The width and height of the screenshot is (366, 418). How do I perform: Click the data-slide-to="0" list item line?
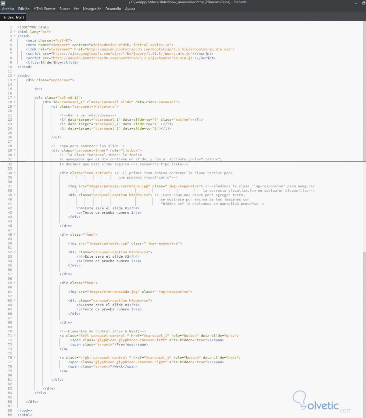[x=131, y=120]
